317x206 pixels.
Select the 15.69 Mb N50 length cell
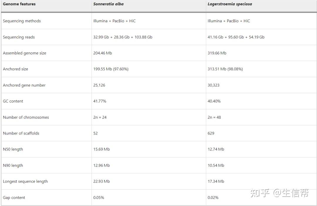point(102,149)
